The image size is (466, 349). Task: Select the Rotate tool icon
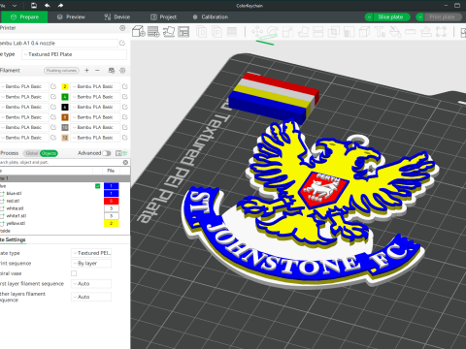point(273,32)
